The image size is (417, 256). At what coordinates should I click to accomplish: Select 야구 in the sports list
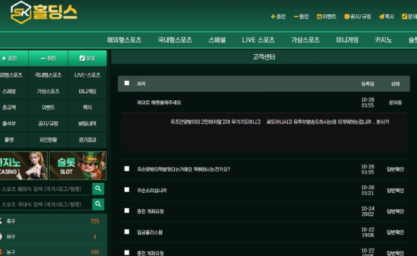pyautogui.click(x=54, y=237)
